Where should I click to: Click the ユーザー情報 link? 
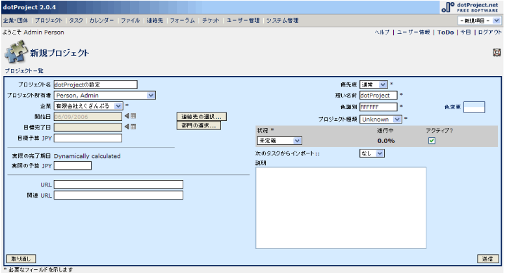[x=413, y=32]
